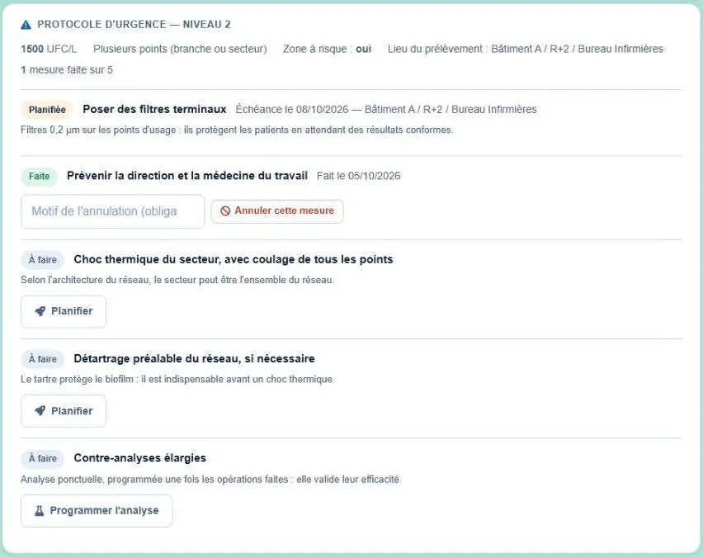Select the title Poser des filtres terminaux
Viewport: 703px width, 558px height.
click(154, 110)
